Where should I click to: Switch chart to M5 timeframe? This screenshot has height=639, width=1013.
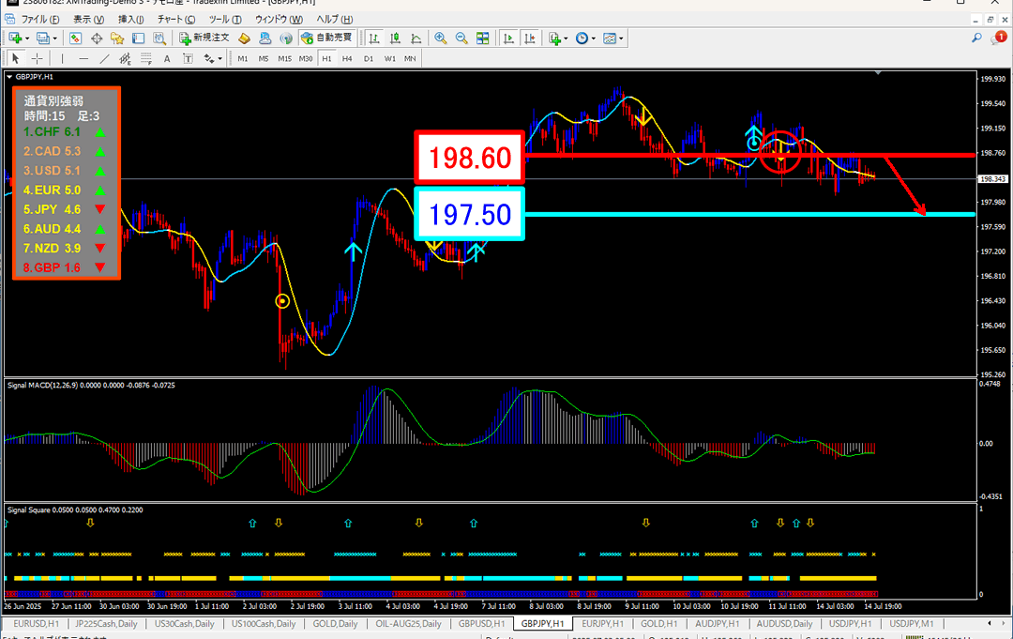coord(263,59)
